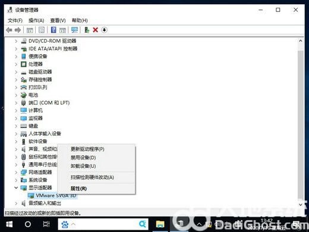This screenshot has width=309, height=232.
Task: Choose 更新驱动程序(P) from context menu
Action: 96,149
